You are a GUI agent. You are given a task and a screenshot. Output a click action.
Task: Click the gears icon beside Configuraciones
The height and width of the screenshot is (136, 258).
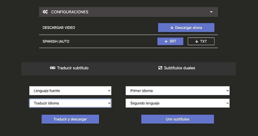click(x=45, y=12)
